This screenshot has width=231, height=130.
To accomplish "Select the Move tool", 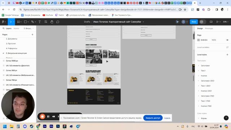I will [x=10, y=22].
